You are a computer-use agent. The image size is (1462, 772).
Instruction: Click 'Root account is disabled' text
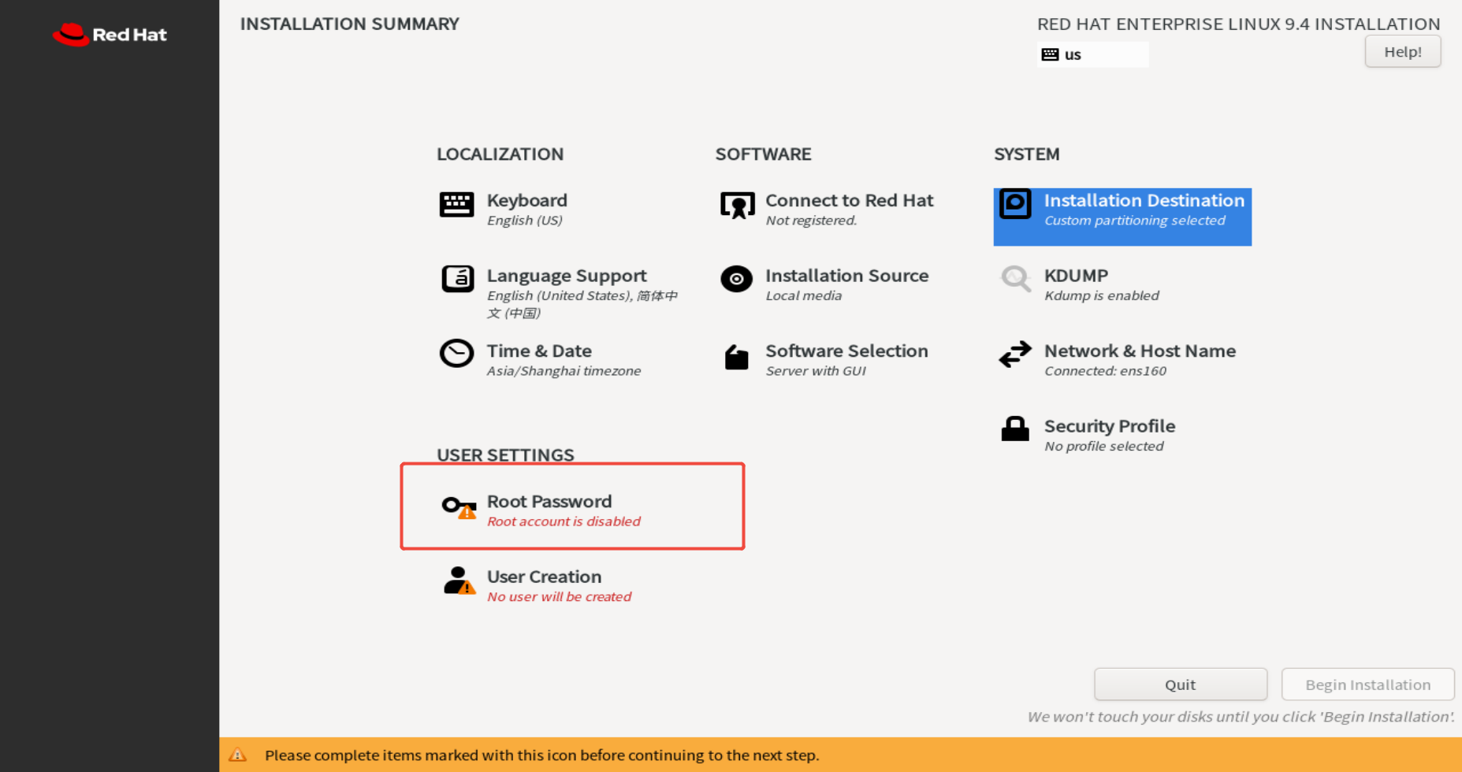564,521
